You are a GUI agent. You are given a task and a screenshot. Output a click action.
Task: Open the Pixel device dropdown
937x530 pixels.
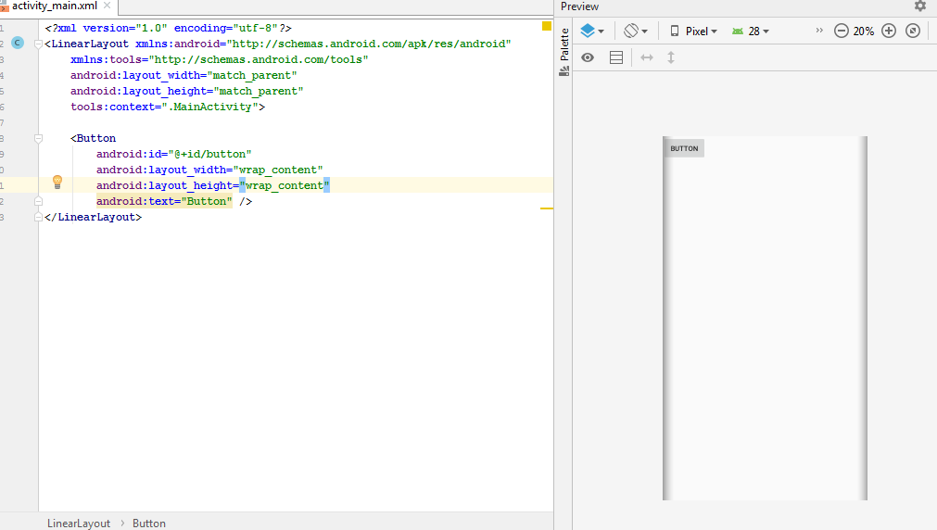(x=693, y=31)
